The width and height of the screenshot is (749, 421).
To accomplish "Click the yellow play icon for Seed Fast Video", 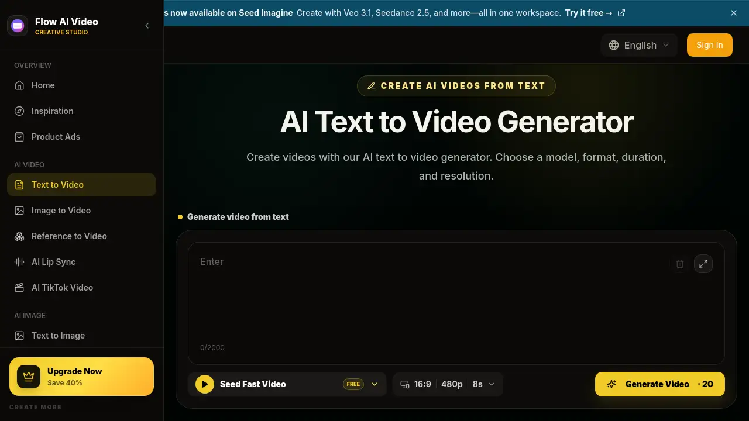I will coord(205,384).
